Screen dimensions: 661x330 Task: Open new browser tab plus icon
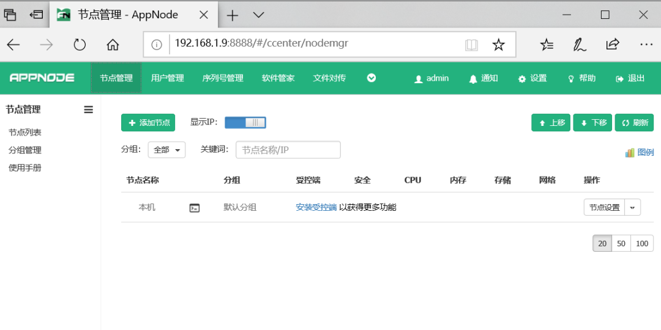(233, 15)
